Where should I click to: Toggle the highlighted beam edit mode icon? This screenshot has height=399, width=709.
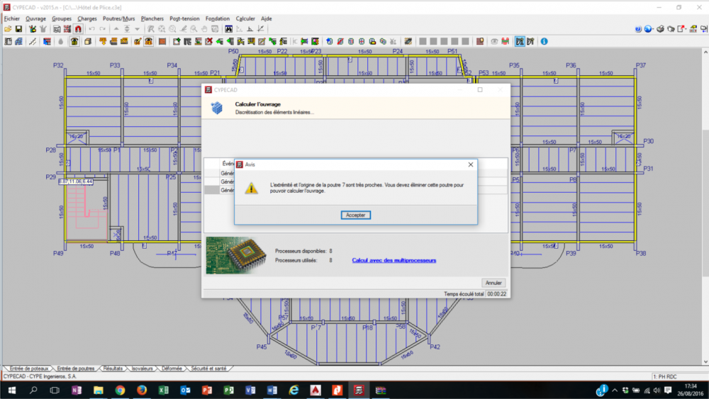pyautogui.click(x=520, y=42)
